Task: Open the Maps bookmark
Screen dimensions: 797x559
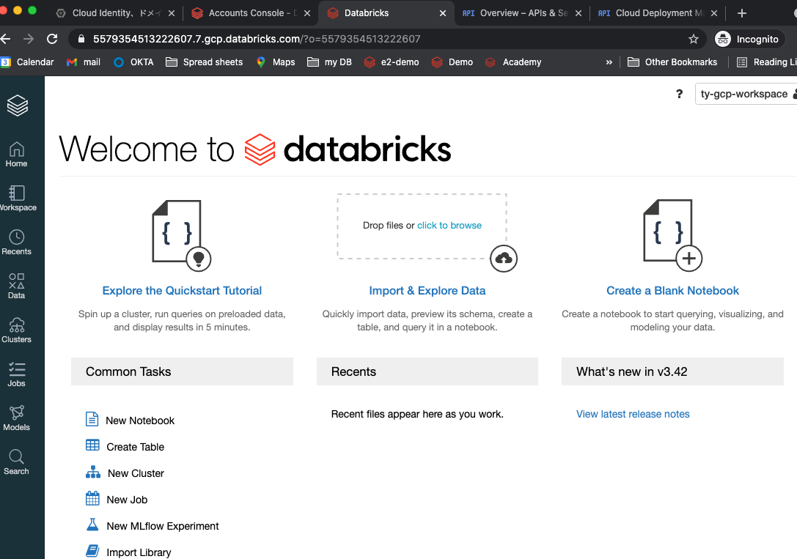Action: click(x=276, y=62)
